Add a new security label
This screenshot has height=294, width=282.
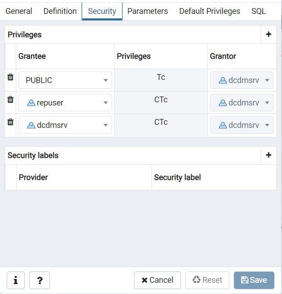(269, 155)
